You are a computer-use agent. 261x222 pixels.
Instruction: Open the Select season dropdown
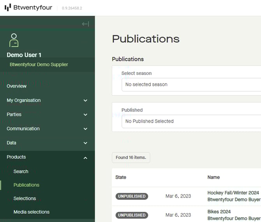click(x=191, y=85)
